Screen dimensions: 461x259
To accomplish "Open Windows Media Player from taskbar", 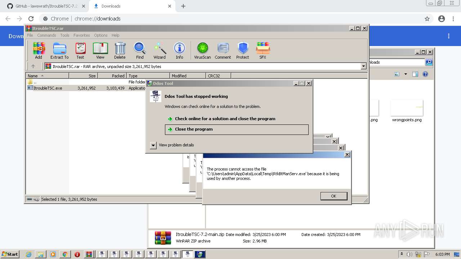I will [x=53, y=254].
